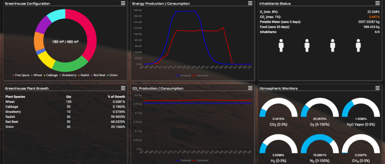
Task: Expand the Greenhouse Plant Growth panel menu
Action: point(123,88)
